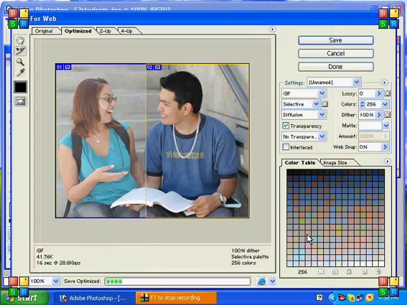Switch to the Color Table tab

pyautogui.click(x=300, y=163)
